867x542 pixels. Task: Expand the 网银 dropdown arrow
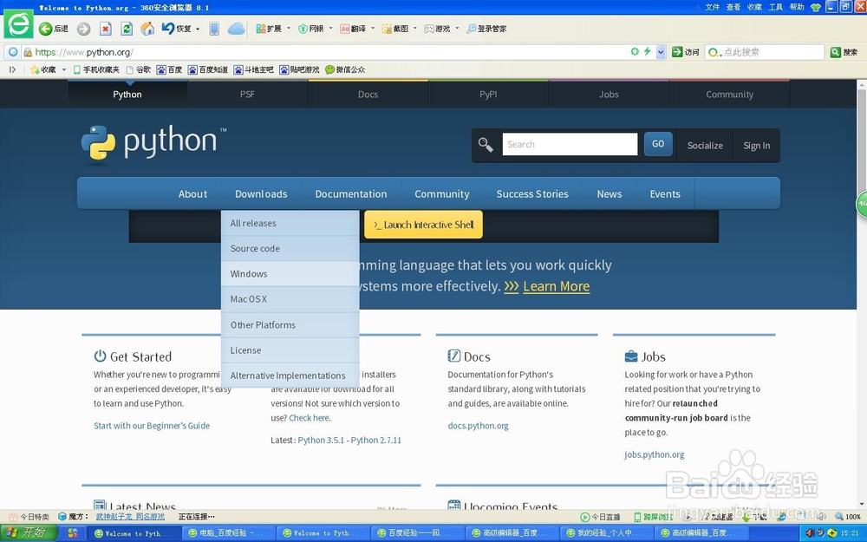click(x=330, y=29)
